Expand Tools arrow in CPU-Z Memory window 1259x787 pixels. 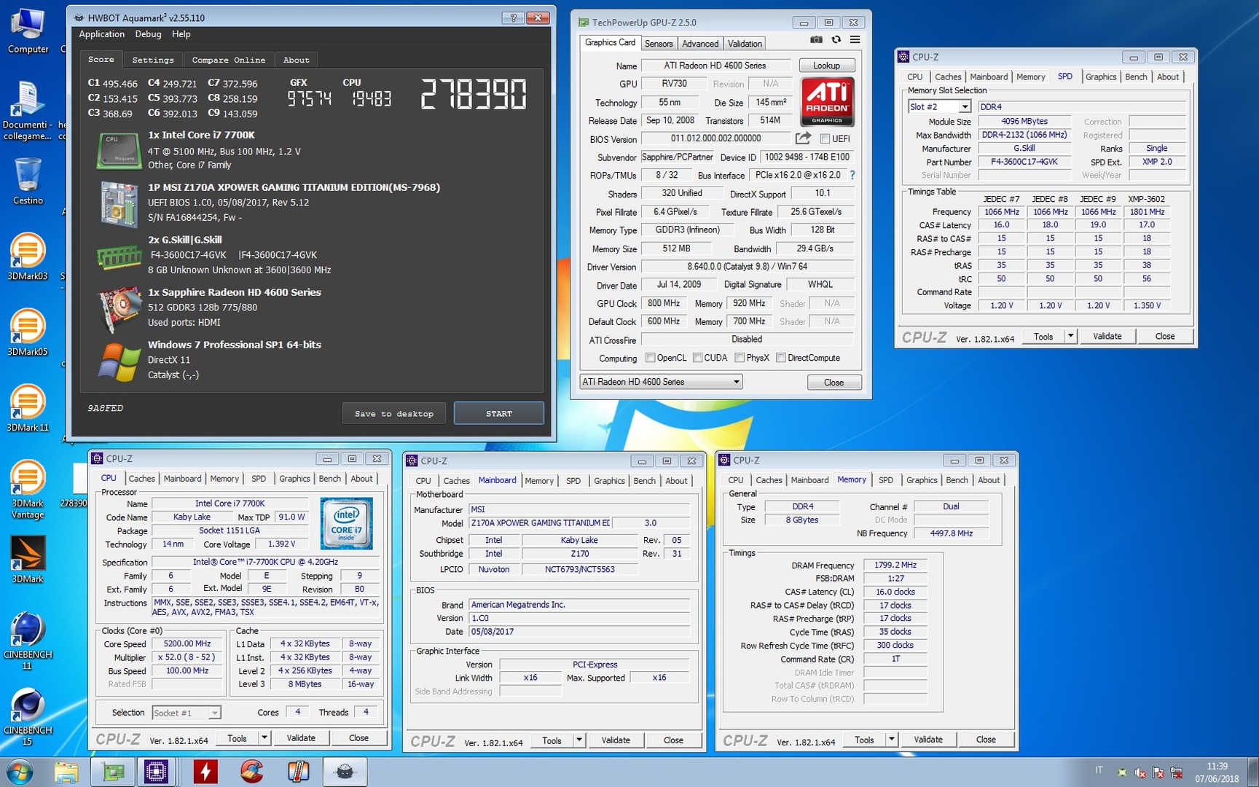point(891,740)
